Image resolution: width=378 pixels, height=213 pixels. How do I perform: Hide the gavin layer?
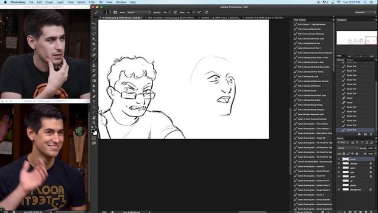(x=338, y=168)
